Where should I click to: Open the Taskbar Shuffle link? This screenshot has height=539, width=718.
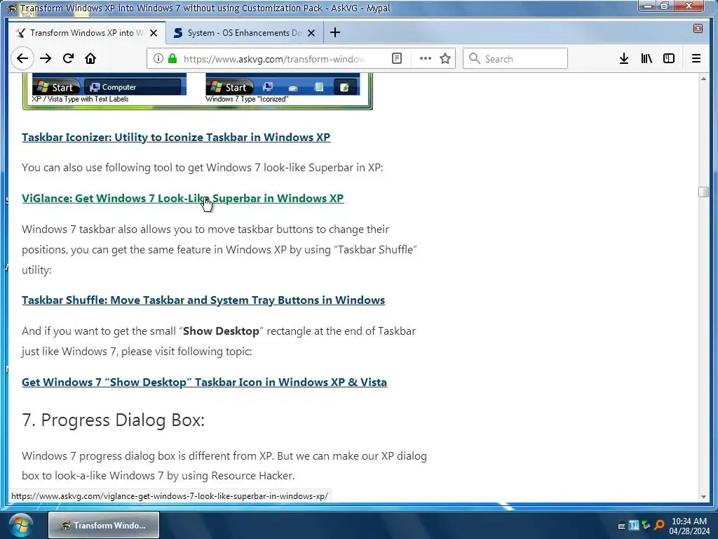coord(203,300)
